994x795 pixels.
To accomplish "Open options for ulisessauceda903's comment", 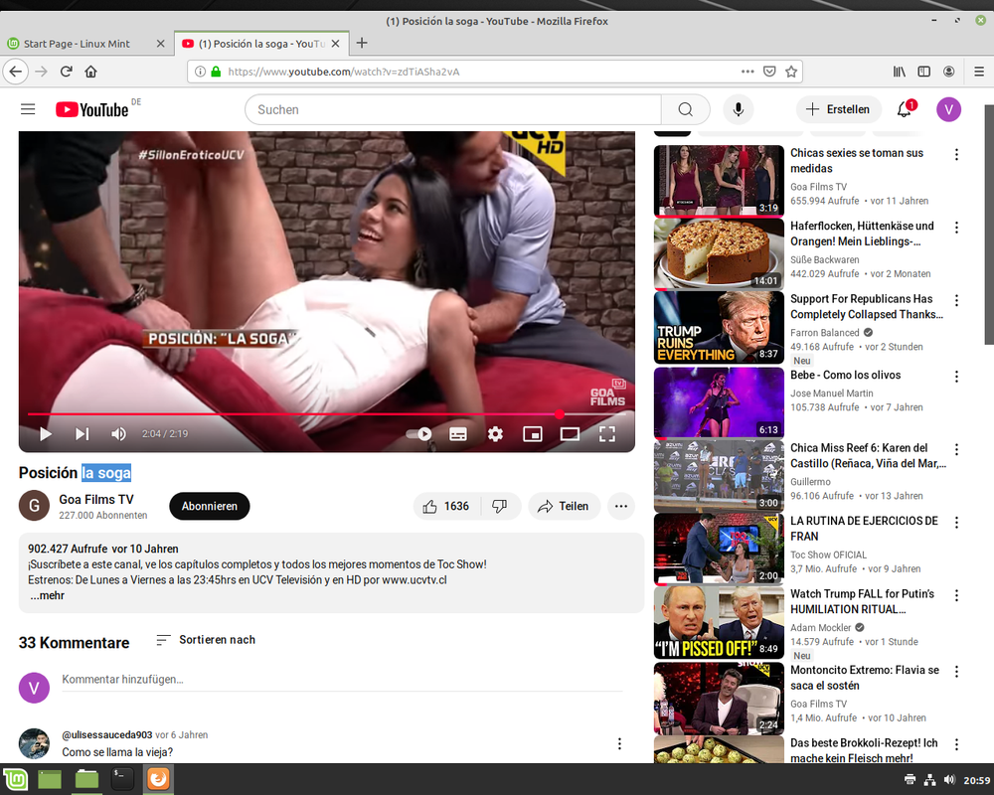I will [619, 743].
